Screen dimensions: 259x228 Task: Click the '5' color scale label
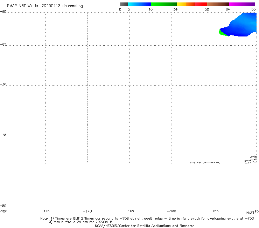tap(129, 9)
